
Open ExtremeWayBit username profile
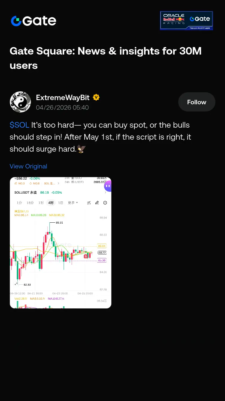click(x=63, y=97)
